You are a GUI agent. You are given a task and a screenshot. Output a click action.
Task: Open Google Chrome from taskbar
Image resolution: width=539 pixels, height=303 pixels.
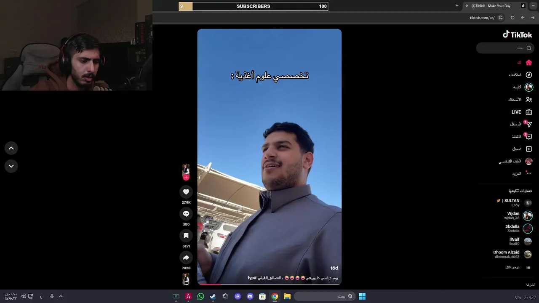(x=275, y=296)
